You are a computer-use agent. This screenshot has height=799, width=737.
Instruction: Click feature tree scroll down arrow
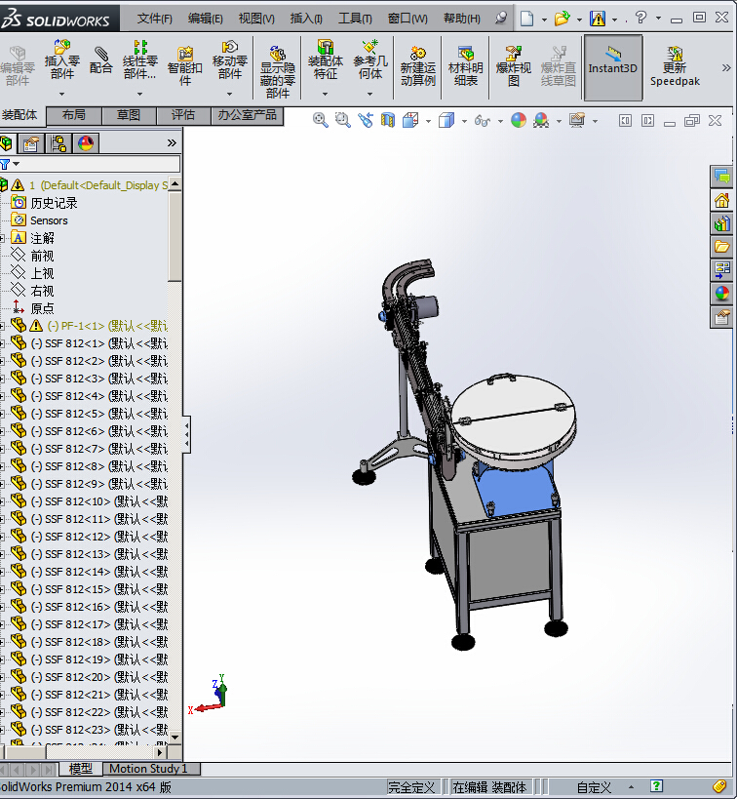tap(175, 737)
